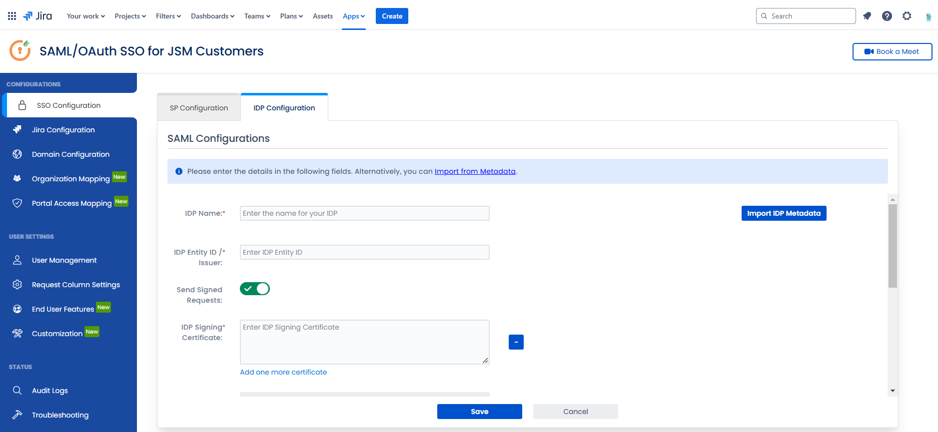
Task: Click the Jira logo
Action: (x=37, y=16)
